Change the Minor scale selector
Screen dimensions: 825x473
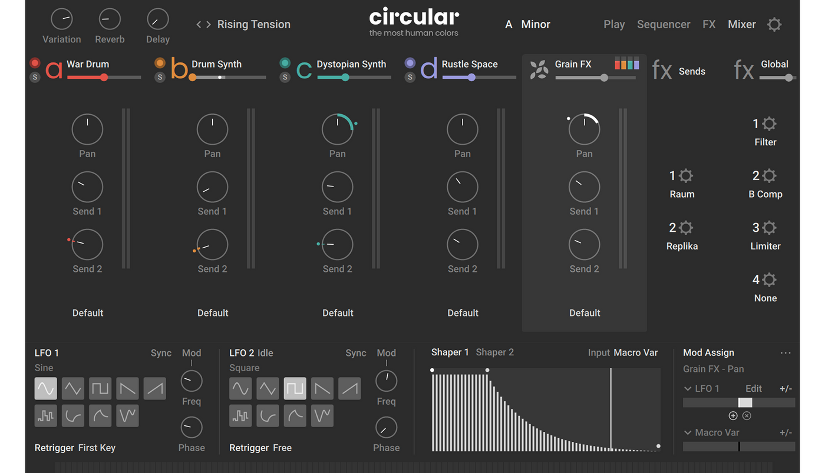[536, 25]
